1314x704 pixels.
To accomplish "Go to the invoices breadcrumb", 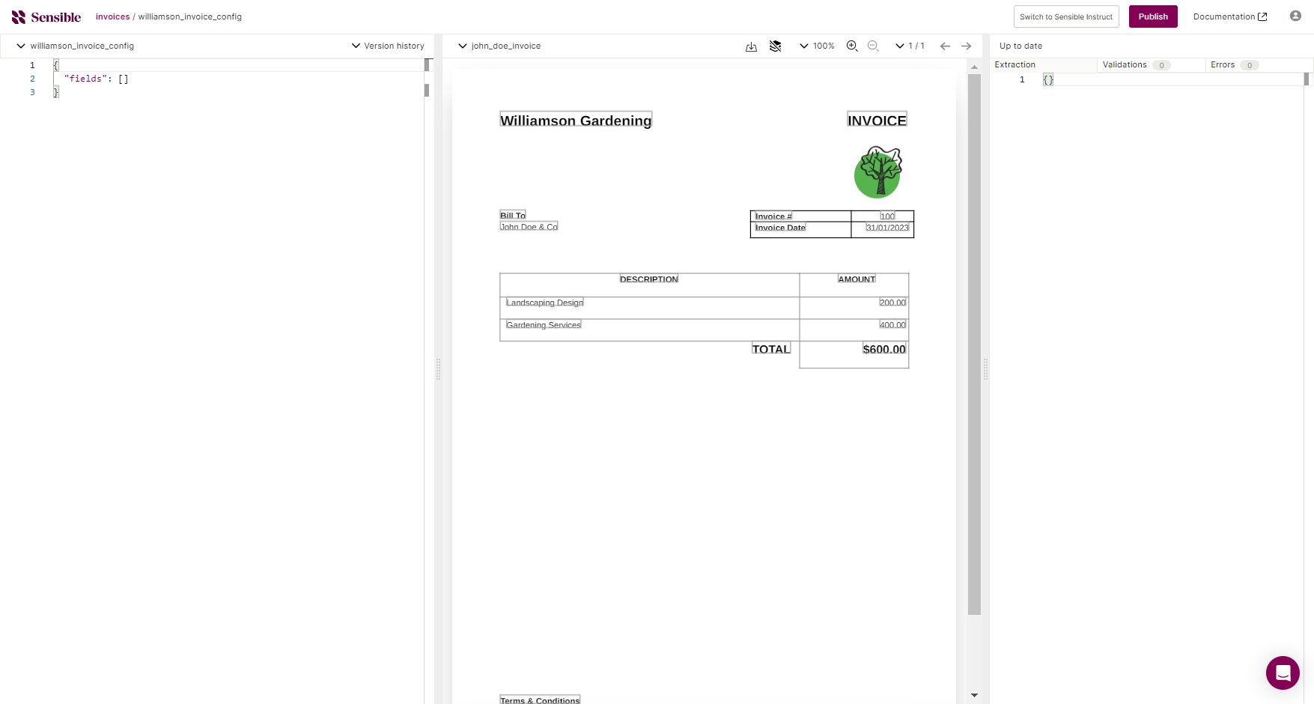I will point(112,16).
